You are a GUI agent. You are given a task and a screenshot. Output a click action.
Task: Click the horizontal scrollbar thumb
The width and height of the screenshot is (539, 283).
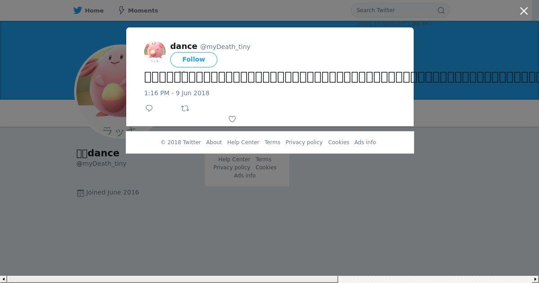point(172,279)
